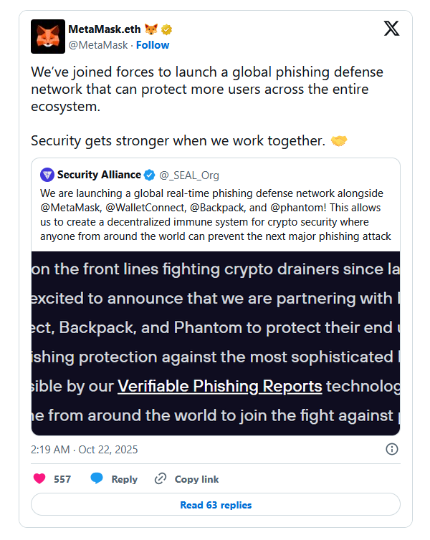Open the tweet info icon
The image size is (430, 540).
(x=392, y=449)
